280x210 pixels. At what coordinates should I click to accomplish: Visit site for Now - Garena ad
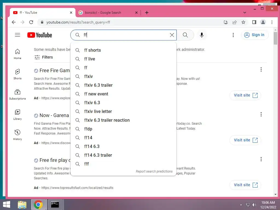tap(245, 140)
